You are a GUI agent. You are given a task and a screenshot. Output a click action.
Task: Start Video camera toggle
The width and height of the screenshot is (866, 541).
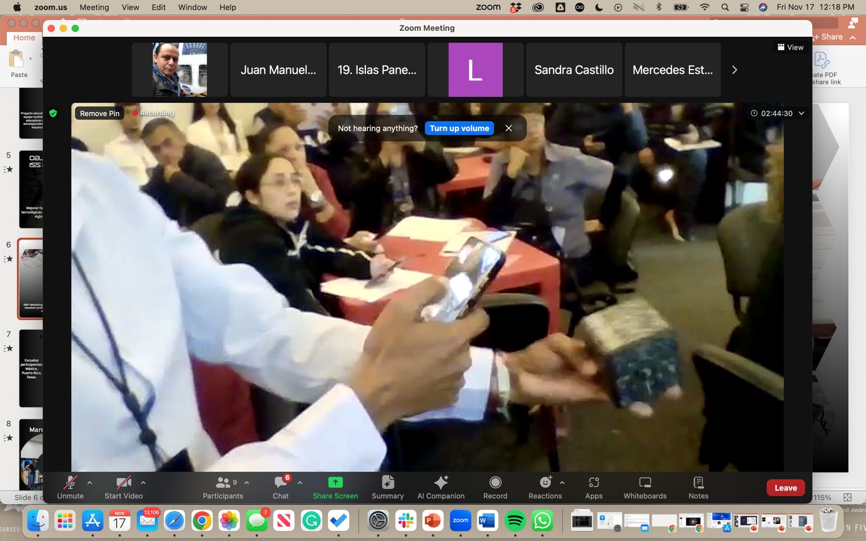[x=123, y=483]
